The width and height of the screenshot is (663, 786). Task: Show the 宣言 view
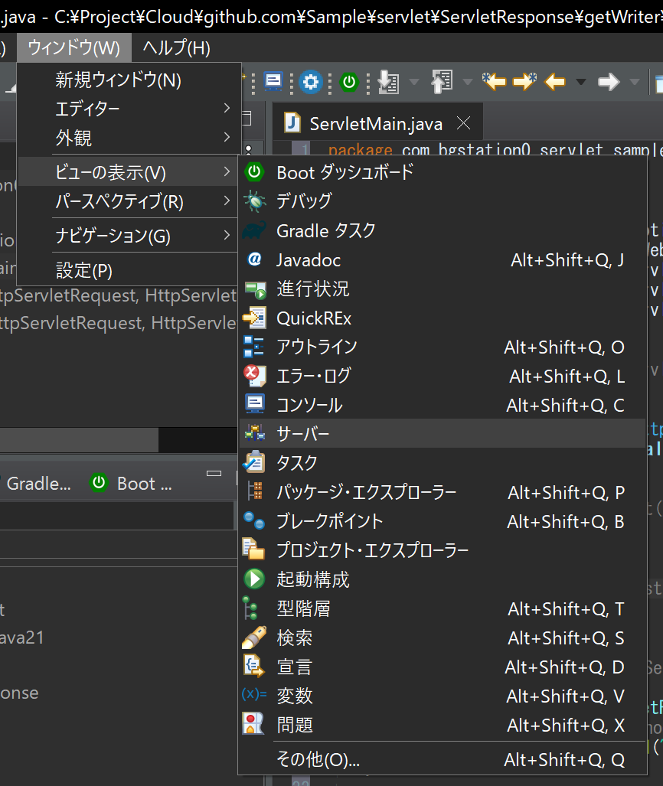pos(443,667)
